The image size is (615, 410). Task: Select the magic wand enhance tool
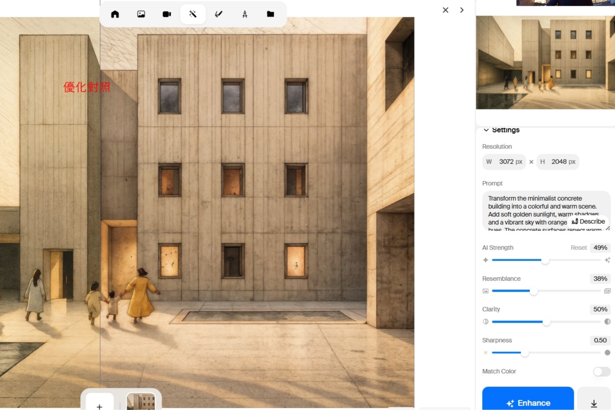tap(193, 14)
